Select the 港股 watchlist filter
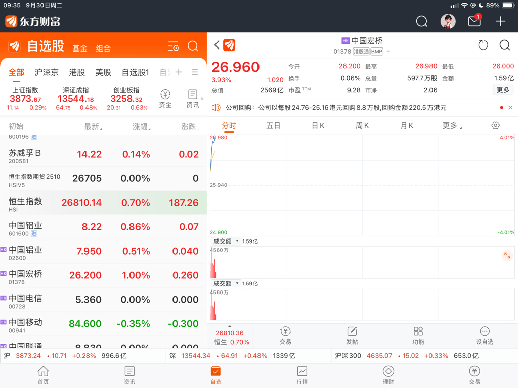 point(77,72)
